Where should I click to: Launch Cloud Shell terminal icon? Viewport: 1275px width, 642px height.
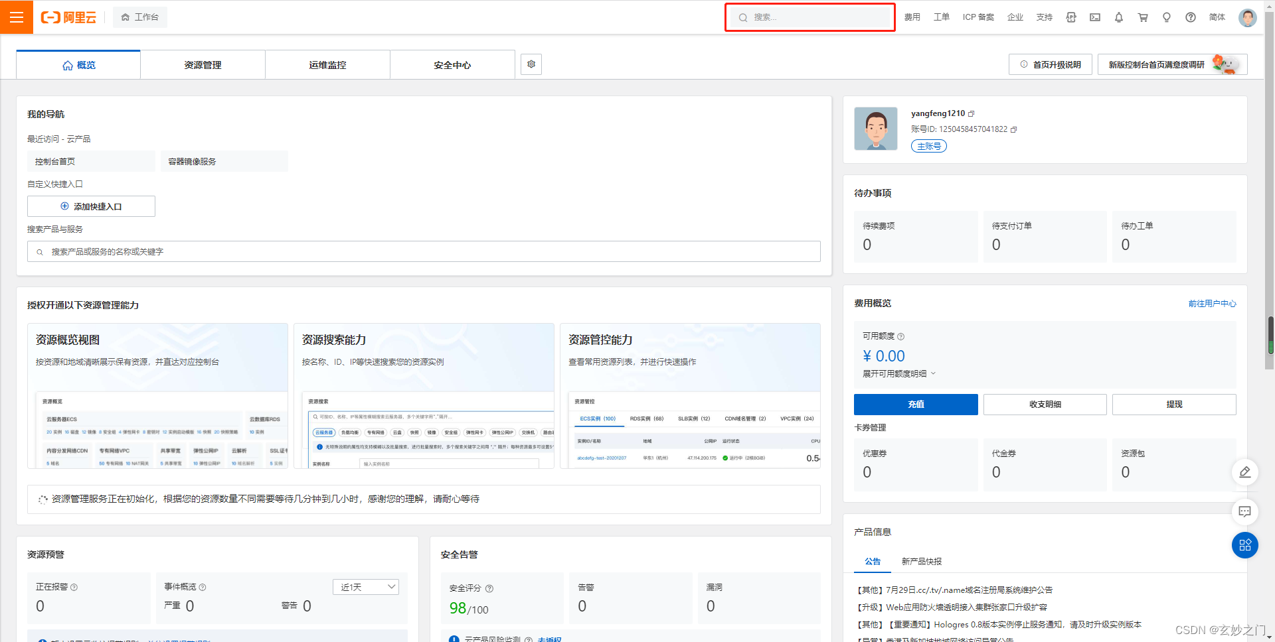pyautogui.click(x=1095, y=17)
